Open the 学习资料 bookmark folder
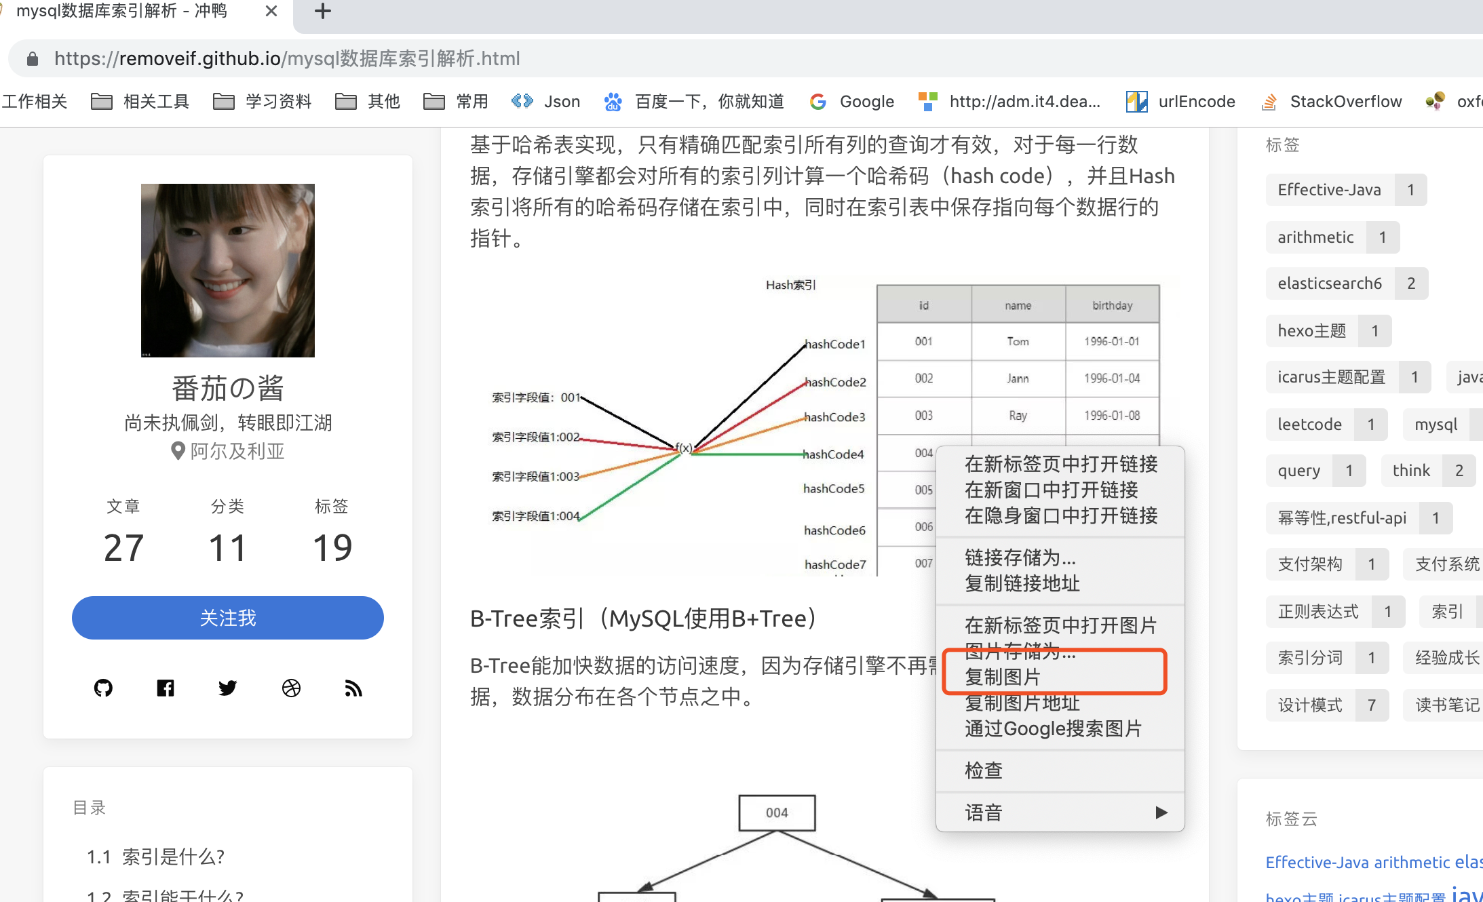Image resolution: width=1483 pixels, height=902 pixels. click(x=262, y=101)
